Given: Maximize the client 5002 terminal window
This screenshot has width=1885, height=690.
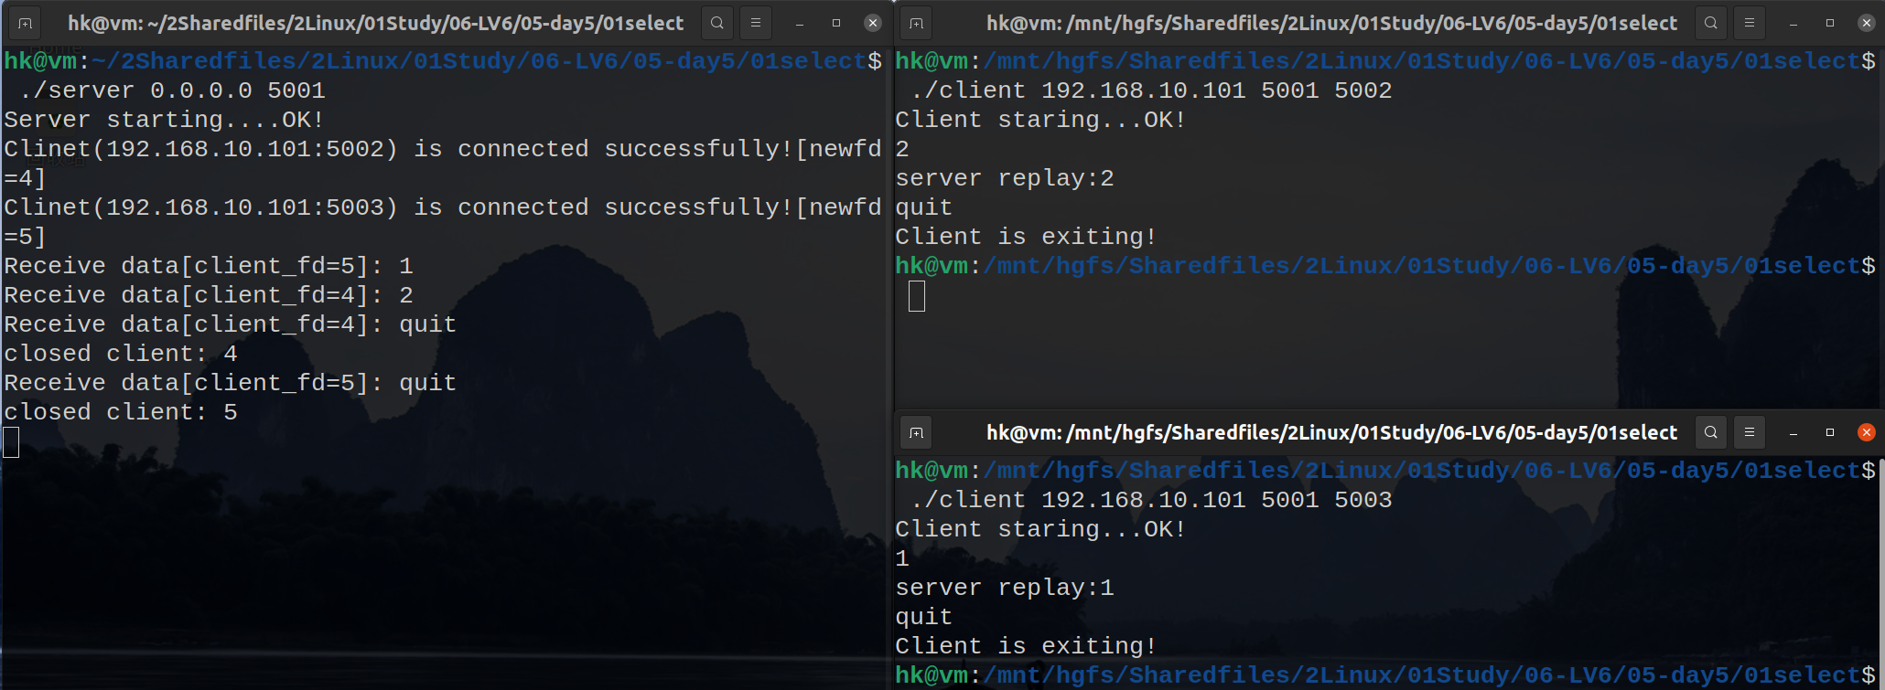Looking at the screenshot, I should click(x=1830, y=23).
